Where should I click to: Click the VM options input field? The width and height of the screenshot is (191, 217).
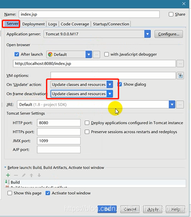point(113,76)
